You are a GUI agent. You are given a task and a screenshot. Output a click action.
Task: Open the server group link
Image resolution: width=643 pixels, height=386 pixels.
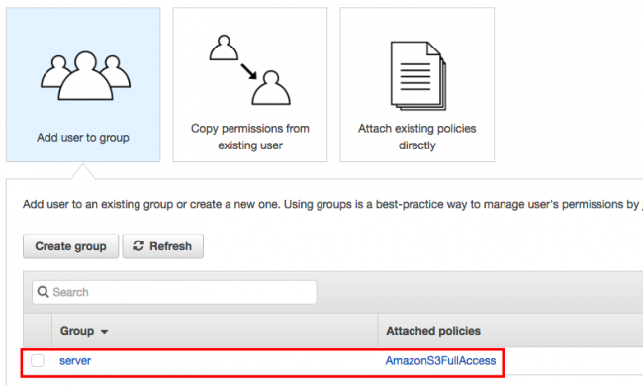[75, 361]
